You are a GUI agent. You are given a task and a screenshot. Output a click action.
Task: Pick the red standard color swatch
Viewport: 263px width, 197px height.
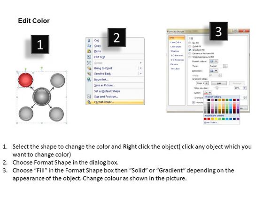tap(209, 119)
